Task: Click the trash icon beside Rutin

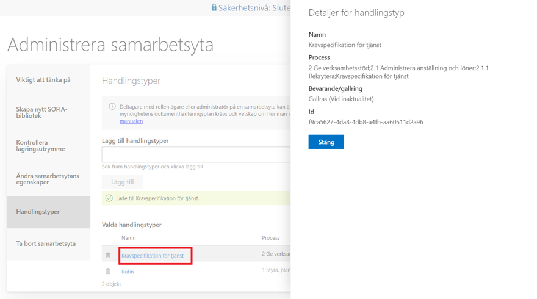Action: click(x=108, y=272)
